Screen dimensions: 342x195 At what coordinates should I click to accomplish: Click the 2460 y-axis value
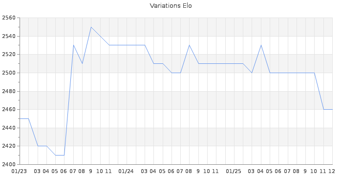tap(8, 110)
